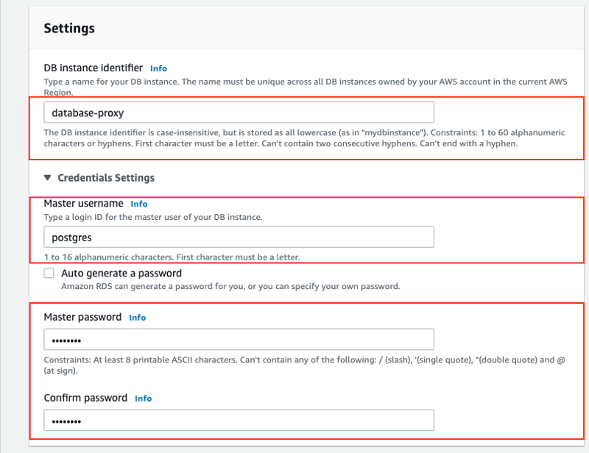Screen dimensions: 589x453
Task: Focus the Master username field with postgres
Action: [239, 237]
